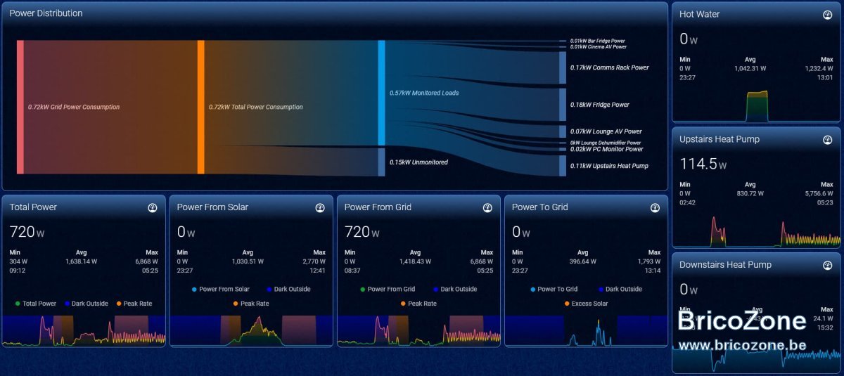The height and width of the screenshot is (376, 844).
Task: Select the Fridge Power flow label
Action: [599, 105]
